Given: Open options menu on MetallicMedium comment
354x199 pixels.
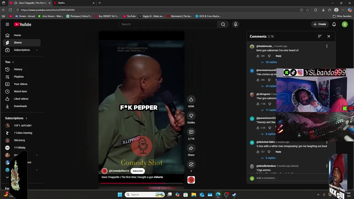Looking at the screenshot, I should 327,166.
